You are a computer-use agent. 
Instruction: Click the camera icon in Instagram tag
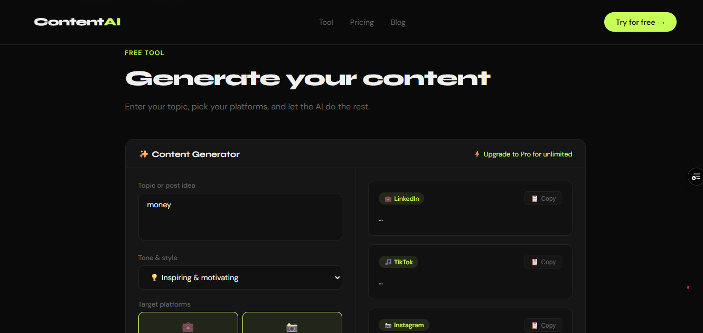click(x=388, y=325)
